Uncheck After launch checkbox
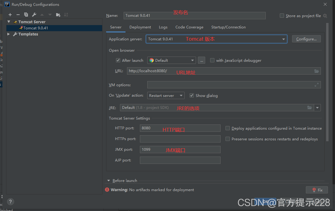335x211 pixels. click(x=118, y=60)
